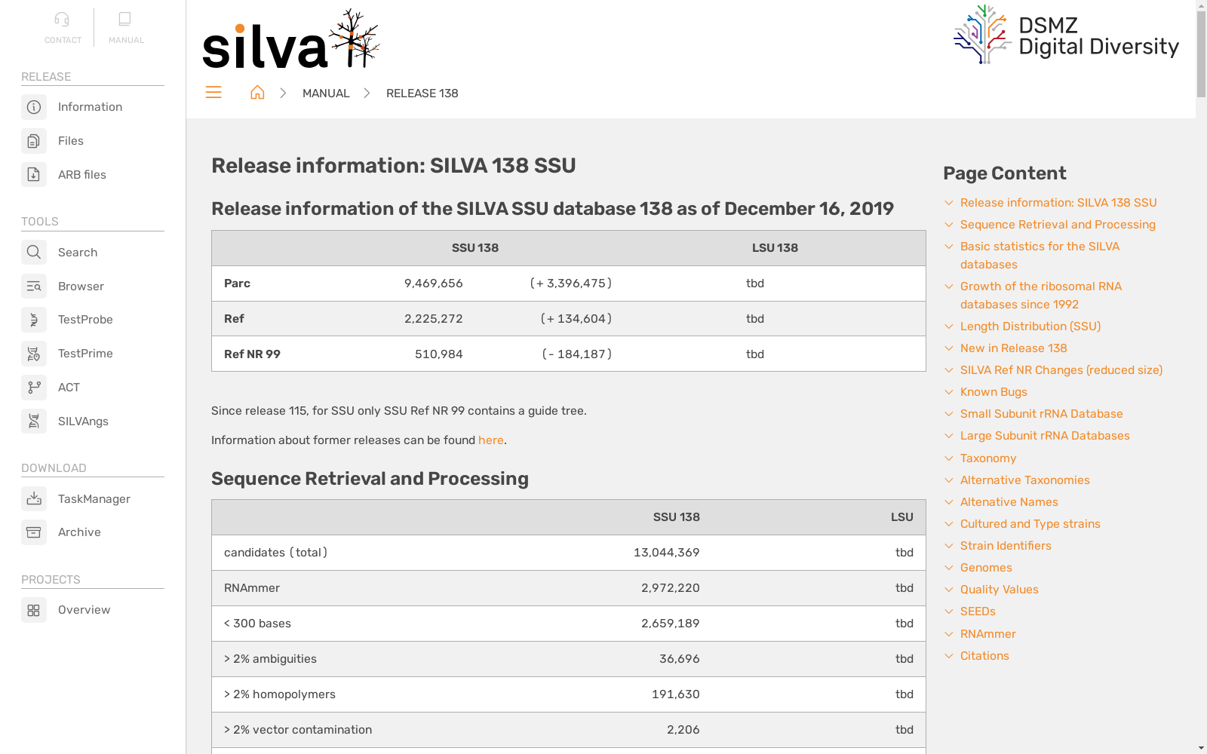Click the DSMZ Digital Diversity logo

pyautogui.click(x=1066, y=35)
